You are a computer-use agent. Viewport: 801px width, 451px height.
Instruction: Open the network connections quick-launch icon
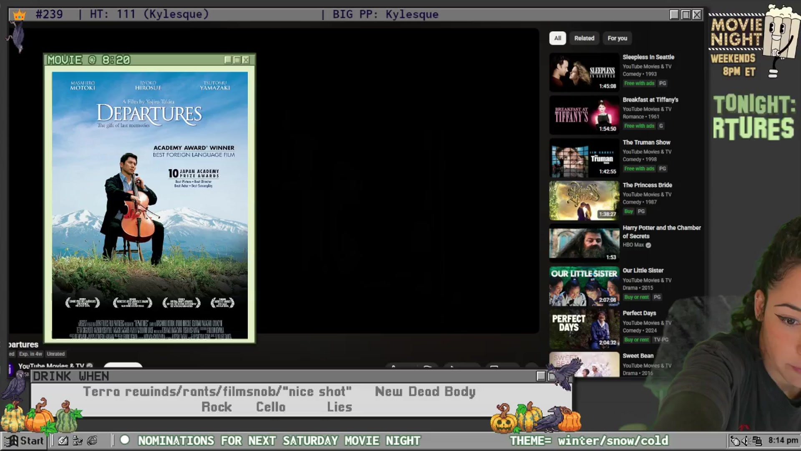(x=78, y=441)
